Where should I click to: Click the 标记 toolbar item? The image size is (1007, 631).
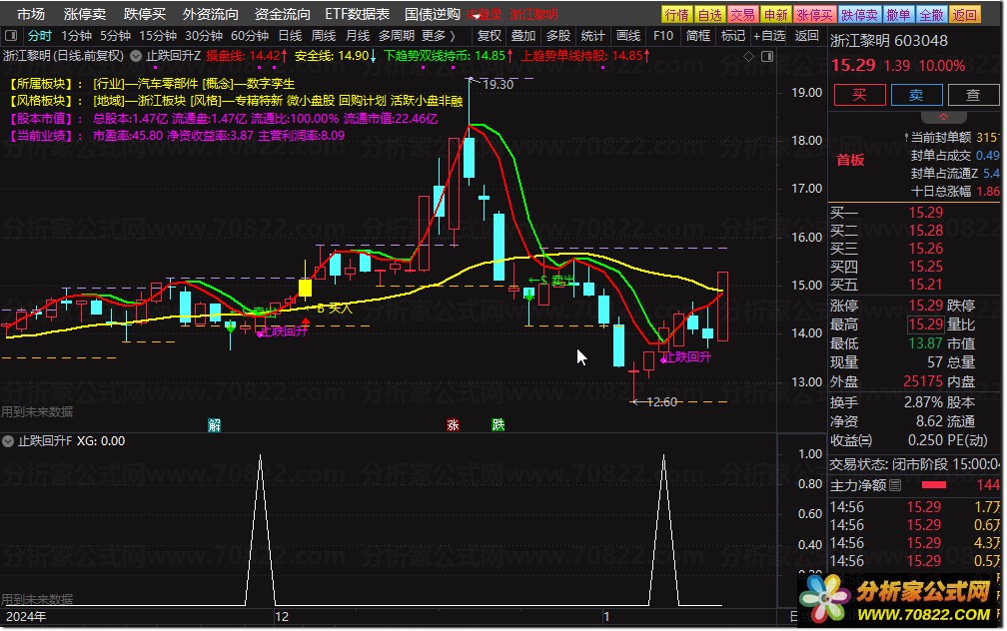pyautogui.click(x=732, y=35)
